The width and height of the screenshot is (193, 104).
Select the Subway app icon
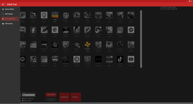pos(33,59)
